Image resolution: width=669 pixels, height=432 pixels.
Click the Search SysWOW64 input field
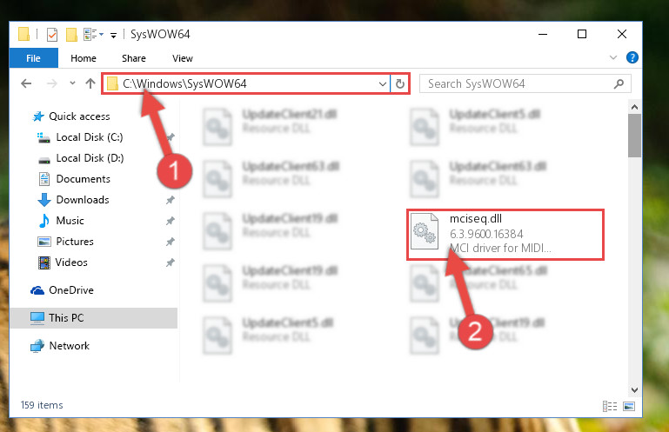tap(518, 83)
